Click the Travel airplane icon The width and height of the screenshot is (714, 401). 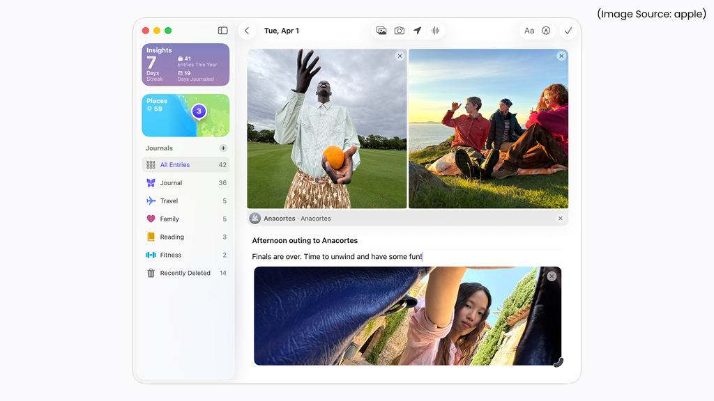[x=152, y=200]
